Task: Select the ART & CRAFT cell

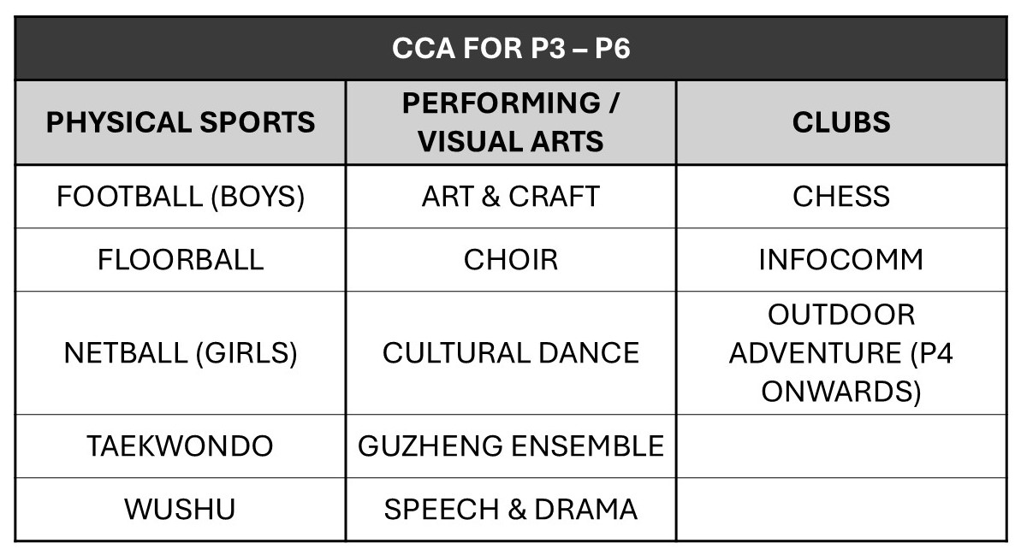Action: pos(511,197)
